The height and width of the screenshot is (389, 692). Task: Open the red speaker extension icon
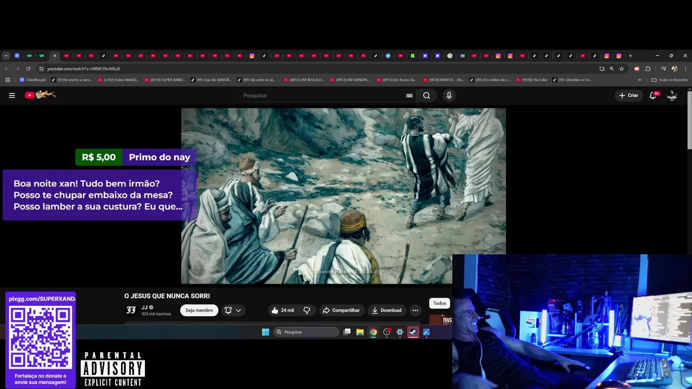pyautogui.click(x=636, y=69)
